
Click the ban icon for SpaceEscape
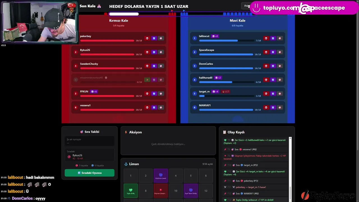[x=280, y=52]
